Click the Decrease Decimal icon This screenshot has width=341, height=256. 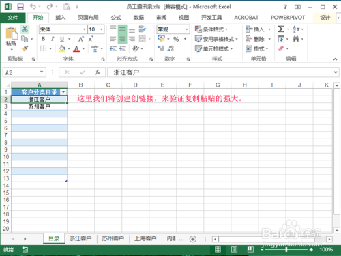click(x=170, y=48)
